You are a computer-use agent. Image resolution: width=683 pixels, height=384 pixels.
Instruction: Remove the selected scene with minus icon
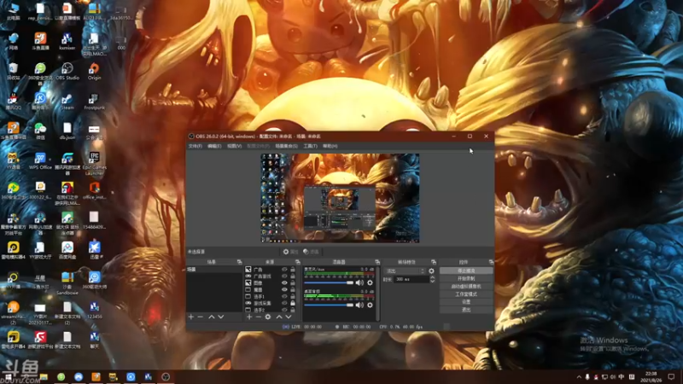tap(201, 317)
